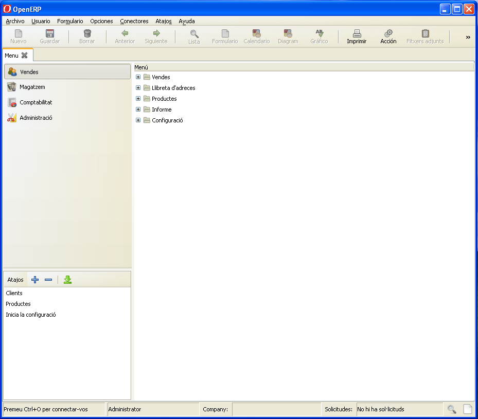
Task: Open the Conectores menu
Action: pos(134,21)
